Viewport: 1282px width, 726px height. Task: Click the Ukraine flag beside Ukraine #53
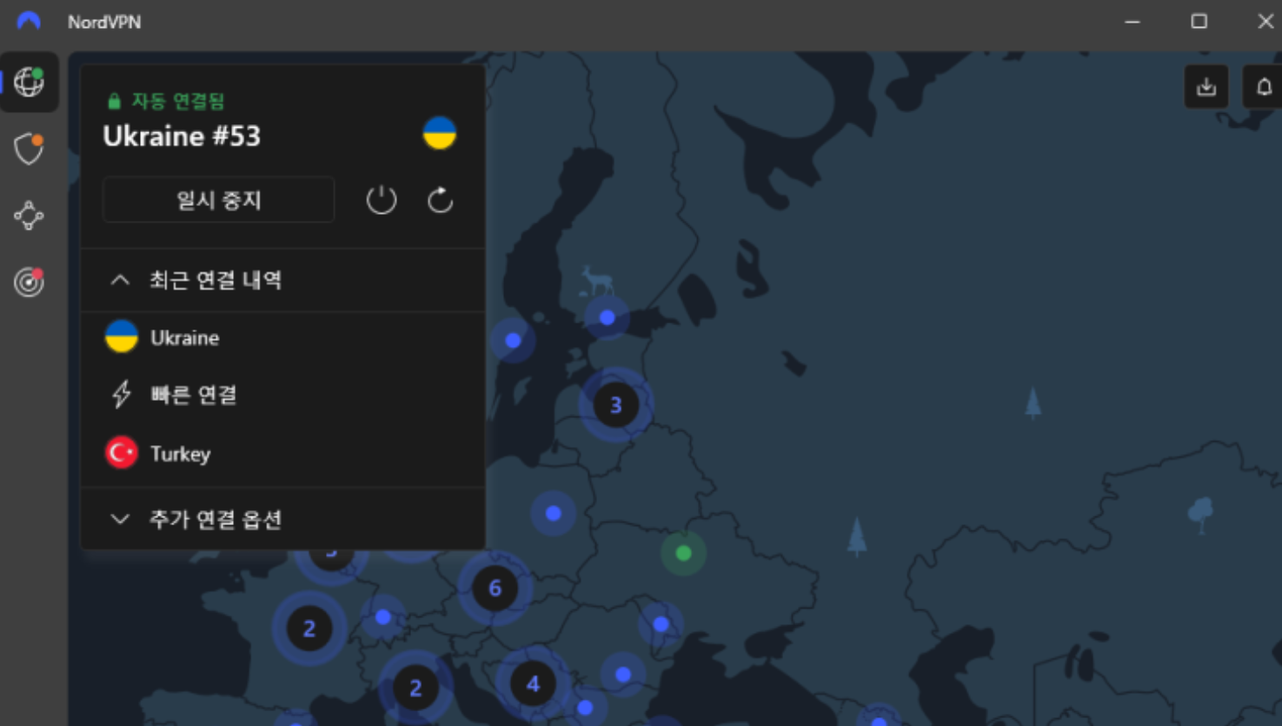[439, 133]
